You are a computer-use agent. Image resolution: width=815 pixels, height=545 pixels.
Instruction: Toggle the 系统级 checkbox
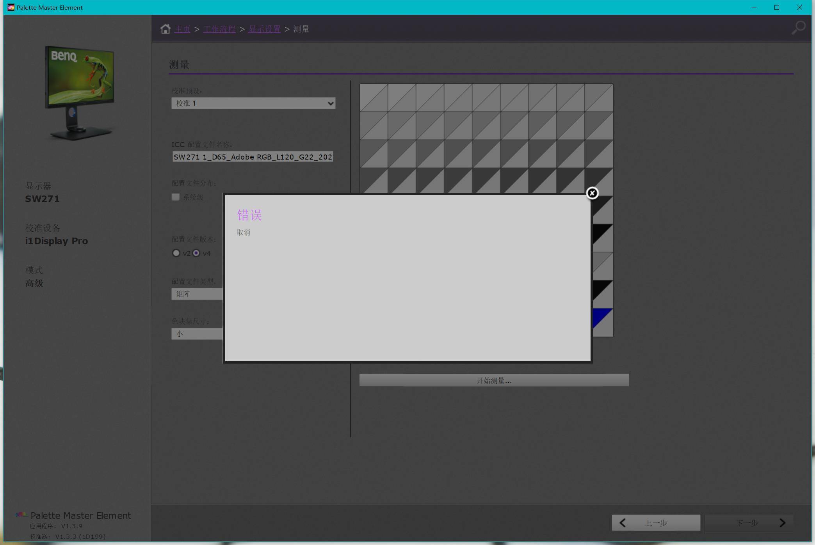176,197
